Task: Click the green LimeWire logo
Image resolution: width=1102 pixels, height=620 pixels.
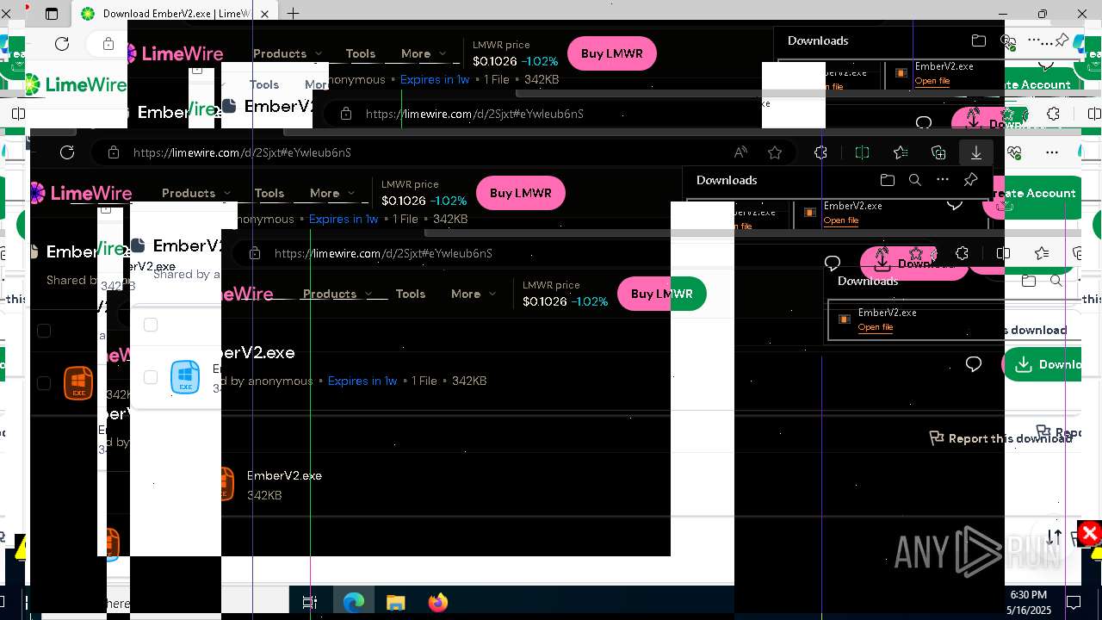Action: [76, 84]
